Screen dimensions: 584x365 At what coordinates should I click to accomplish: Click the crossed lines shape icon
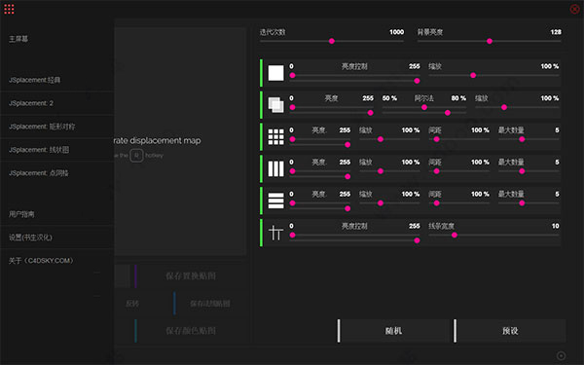click(276, 233)
